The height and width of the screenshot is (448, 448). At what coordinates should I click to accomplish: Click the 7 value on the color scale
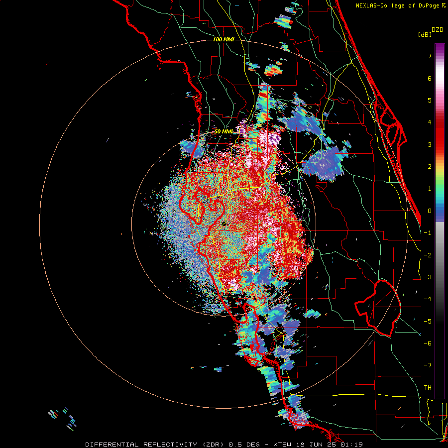pyautogui.click(x=430, y=56)
